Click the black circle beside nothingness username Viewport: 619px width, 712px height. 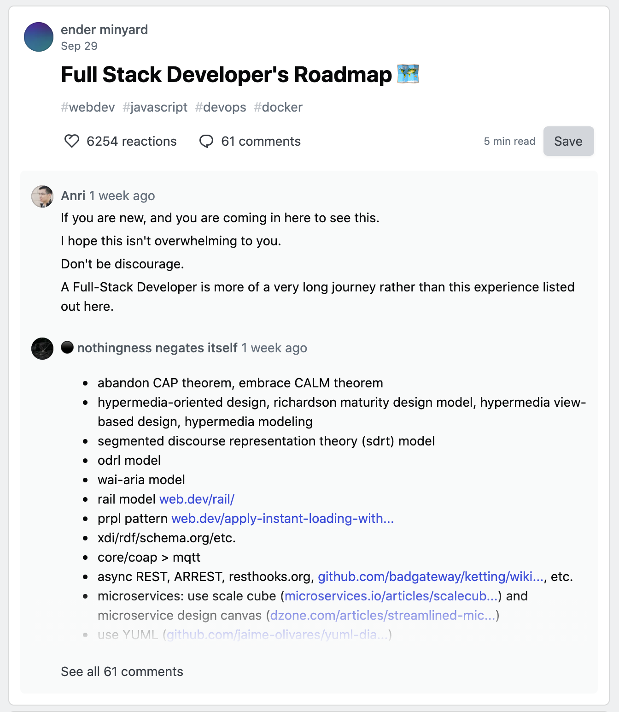(x=67, y=347)
